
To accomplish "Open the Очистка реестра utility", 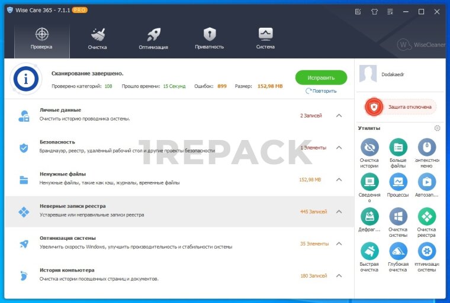I will (426, 216).
